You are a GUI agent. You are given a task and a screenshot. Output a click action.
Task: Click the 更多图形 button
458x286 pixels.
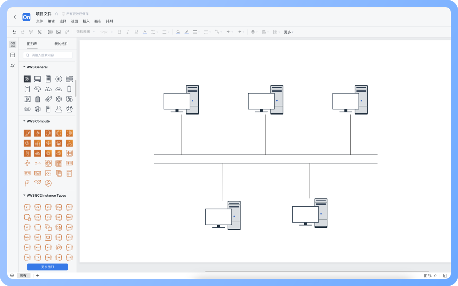point(48,267)
